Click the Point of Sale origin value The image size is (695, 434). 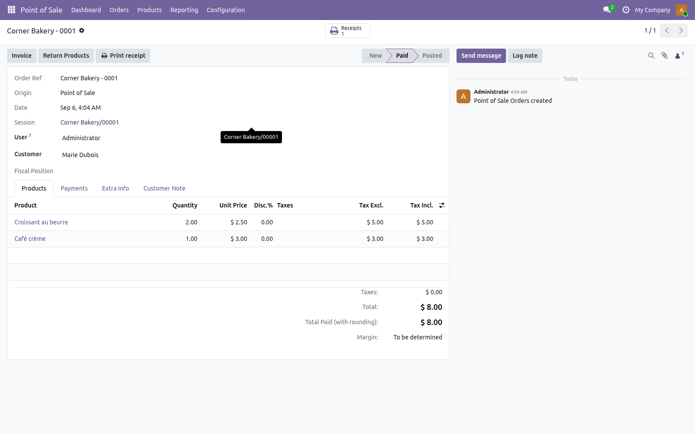click(x=78, y=93)
